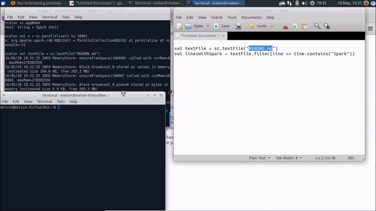Screen dimensions: 376x211
Task: Open gedit View menu
Action: click(202, 18)
